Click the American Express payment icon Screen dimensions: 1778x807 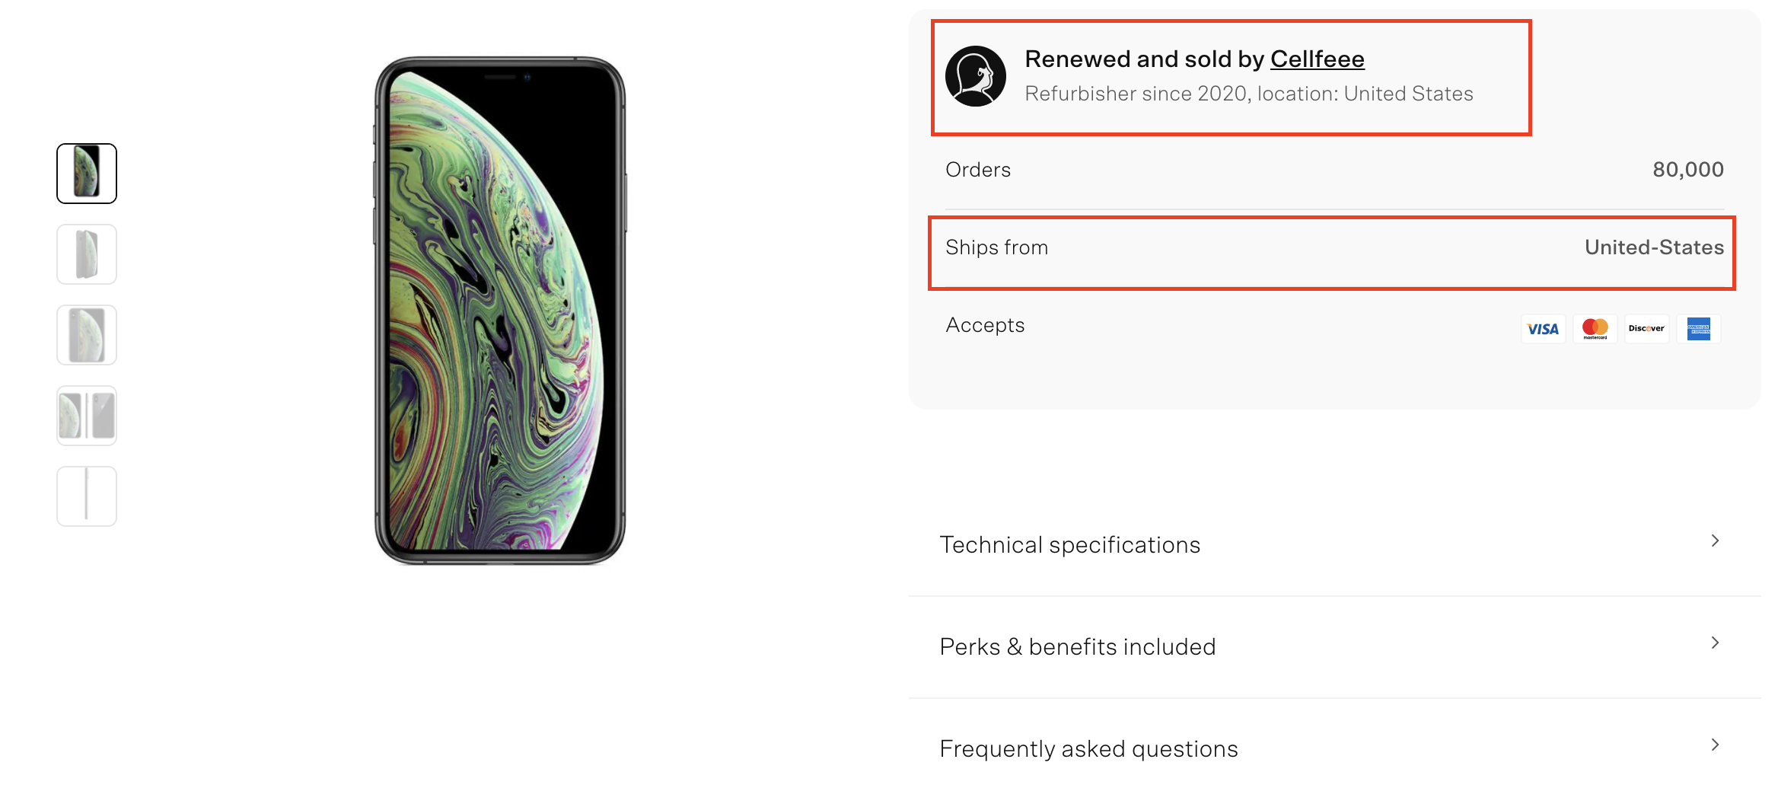coord(1698,329)
